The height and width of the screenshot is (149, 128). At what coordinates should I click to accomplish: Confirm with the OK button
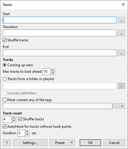[90, 142]
